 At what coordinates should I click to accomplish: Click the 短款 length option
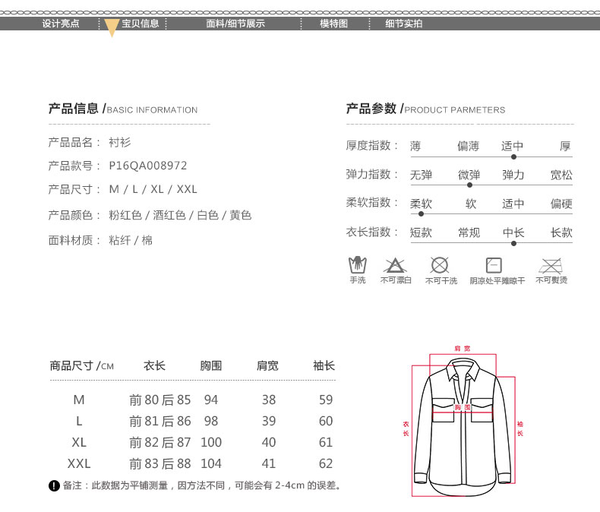click(x=421, y=232)
